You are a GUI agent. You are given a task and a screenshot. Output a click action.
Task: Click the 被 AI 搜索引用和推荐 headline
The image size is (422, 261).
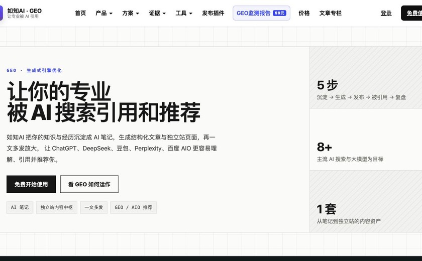pos(103,112)
